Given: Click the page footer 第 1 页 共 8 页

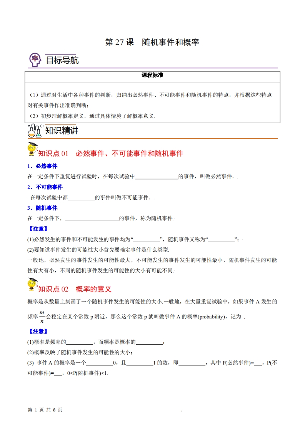Looking at the screenshot, I should pyautogui.click(x=45, y=410).
